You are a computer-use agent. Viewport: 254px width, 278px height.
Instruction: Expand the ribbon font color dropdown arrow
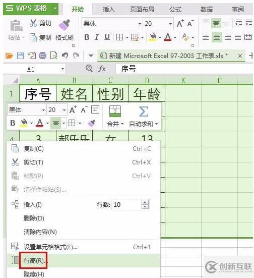coord(175,37)
